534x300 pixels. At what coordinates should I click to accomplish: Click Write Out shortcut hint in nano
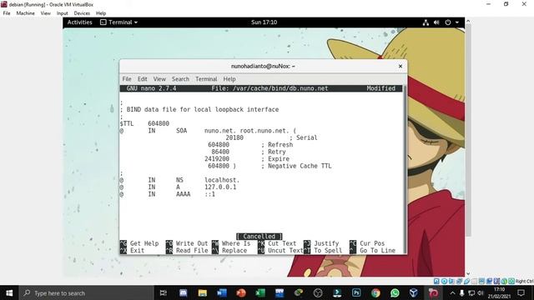point(187,243)
